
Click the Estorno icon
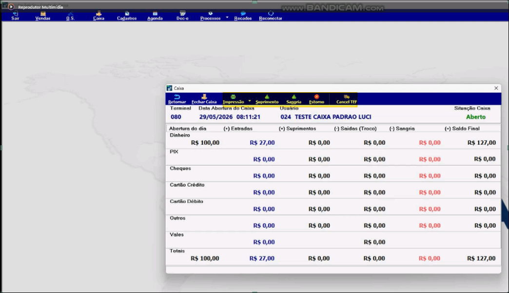[x=316, y=97]
